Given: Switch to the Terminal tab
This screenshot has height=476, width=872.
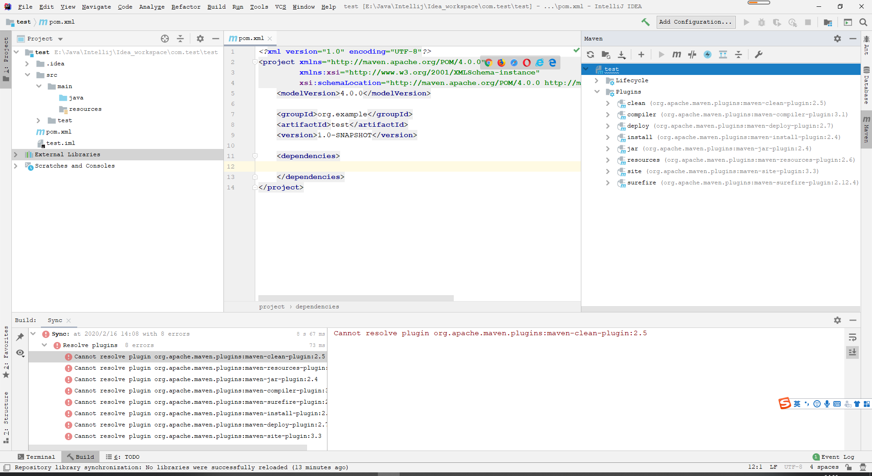Looking at the screenshot, I should point(36,457).
